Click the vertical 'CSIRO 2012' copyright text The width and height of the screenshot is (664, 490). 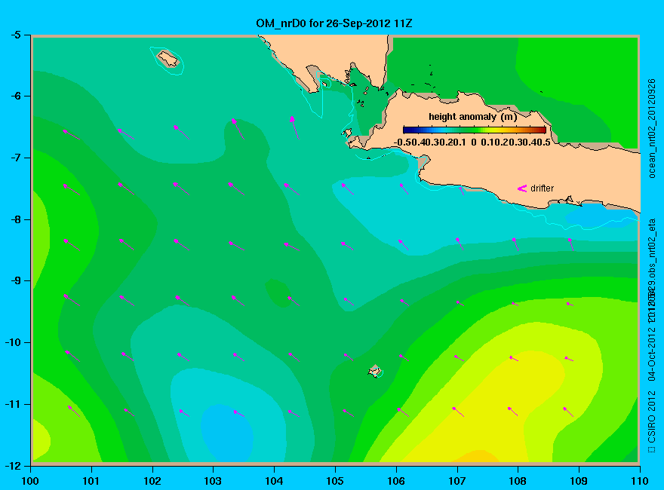[652, 422]
